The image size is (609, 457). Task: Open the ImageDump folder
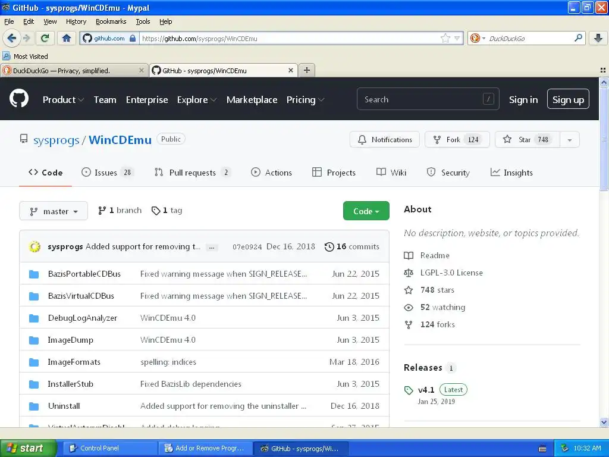pos(70,340)
